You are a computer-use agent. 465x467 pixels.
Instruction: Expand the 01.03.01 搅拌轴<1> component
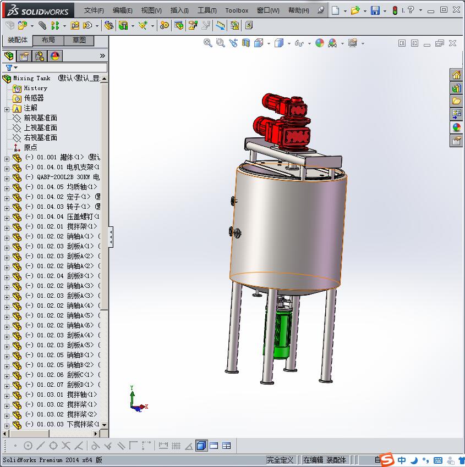7,396
